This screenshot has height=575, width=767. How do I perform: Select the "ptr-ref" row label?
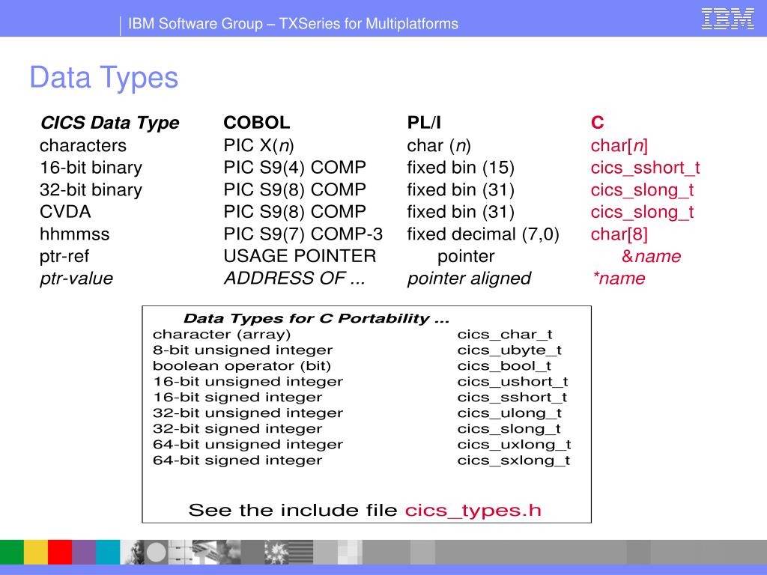click(x=64, y=256)
